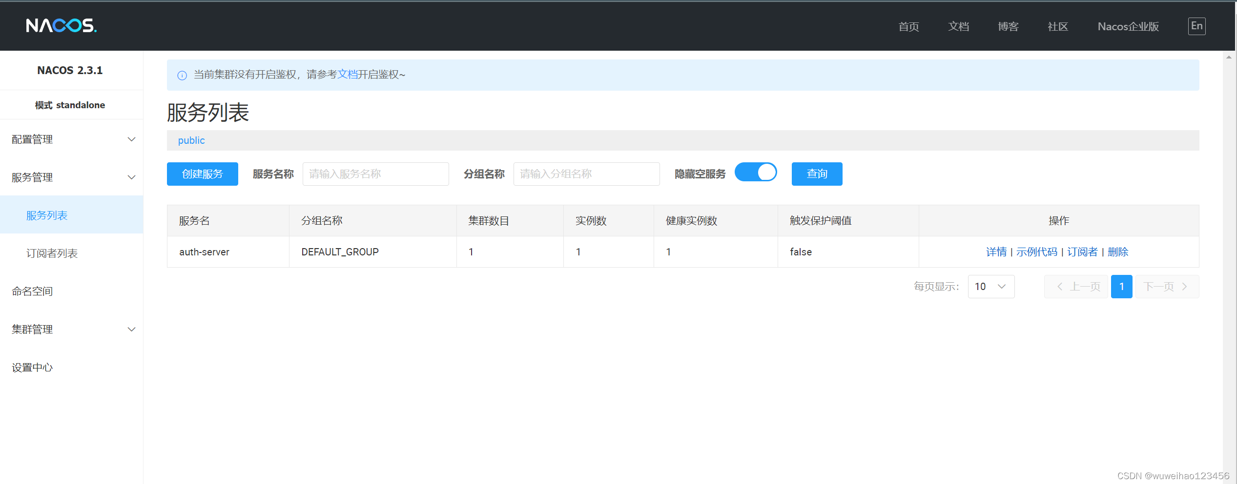The height and width of the screenshot is (484, 1237).
Task: Expand the 集群管理 sidebar menu
Action: (x=71, y=329)
